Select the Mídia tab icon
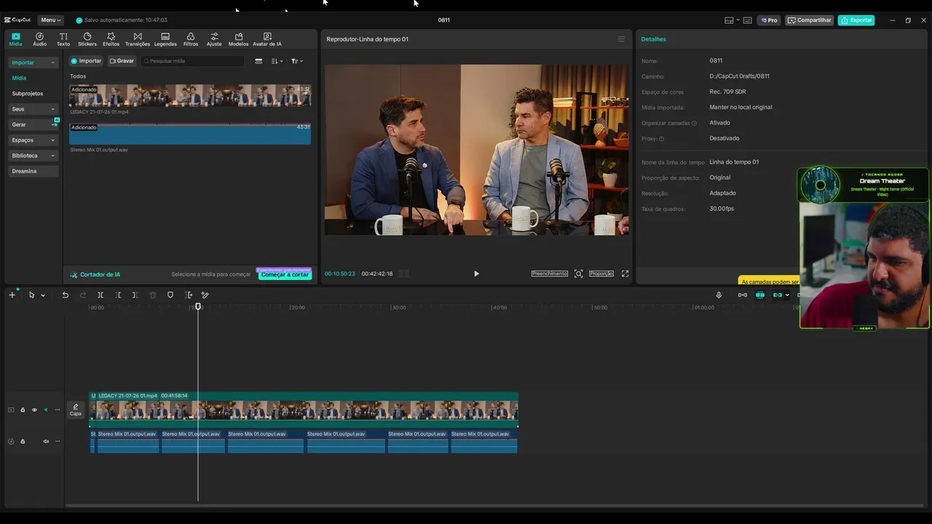 (15, 39)
